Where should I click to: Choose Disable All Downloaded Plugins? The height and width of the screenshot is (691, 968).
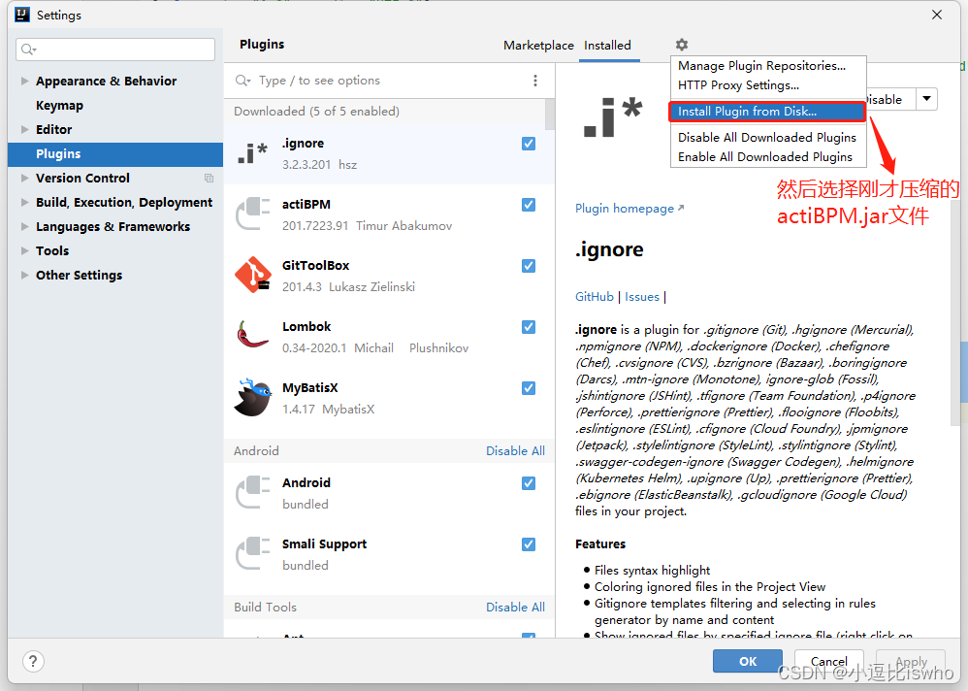point(767,137)
